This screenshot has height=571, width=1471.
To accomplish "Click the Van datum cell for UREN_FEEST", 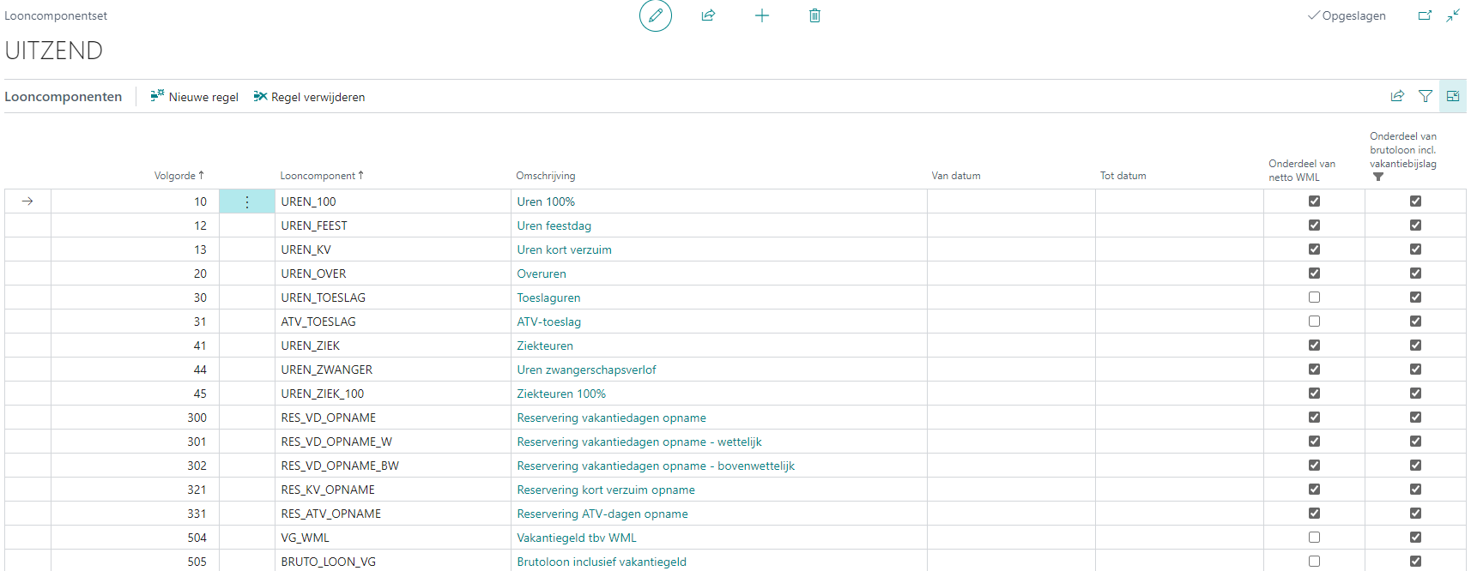I will pyautogui.click(x=1010, y=225).
